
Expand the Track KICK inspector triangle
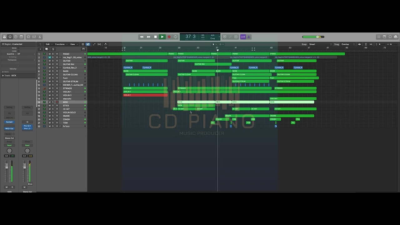coord(3,76)
